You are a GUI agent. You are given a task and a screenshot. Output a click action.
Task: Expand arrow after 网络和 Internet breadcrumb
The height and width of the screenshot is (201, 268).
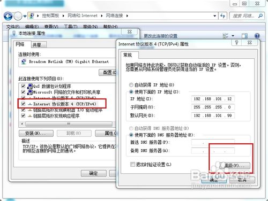point(102,16)
